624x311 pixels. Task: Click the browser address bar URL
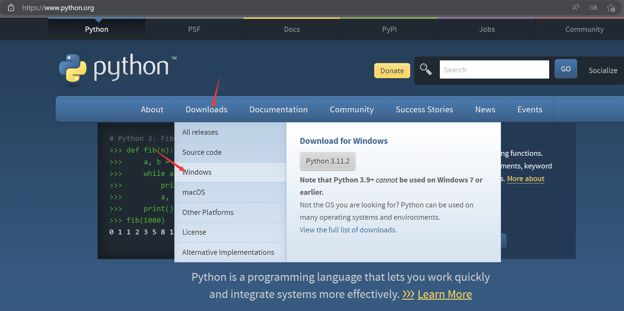58,8
